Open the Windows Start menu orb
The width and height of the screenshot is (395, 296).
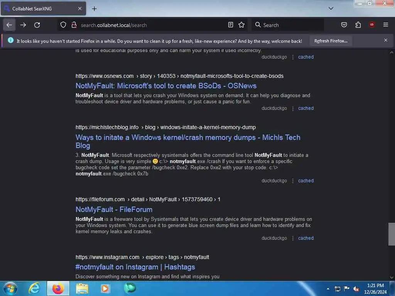(x=10, y=288)
